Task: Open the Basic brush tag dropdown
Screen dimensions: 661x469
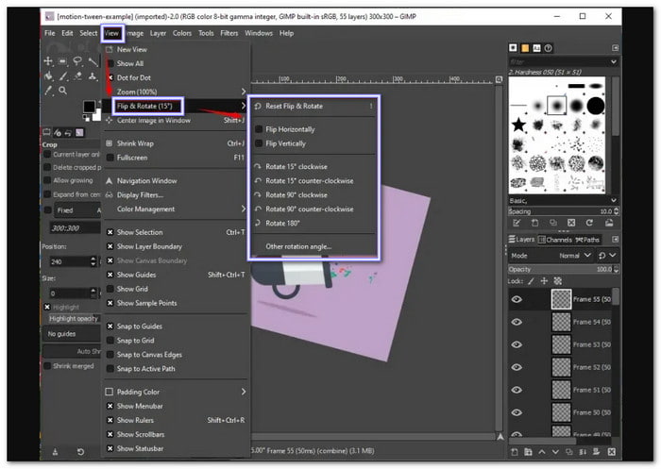Action: 614,200
